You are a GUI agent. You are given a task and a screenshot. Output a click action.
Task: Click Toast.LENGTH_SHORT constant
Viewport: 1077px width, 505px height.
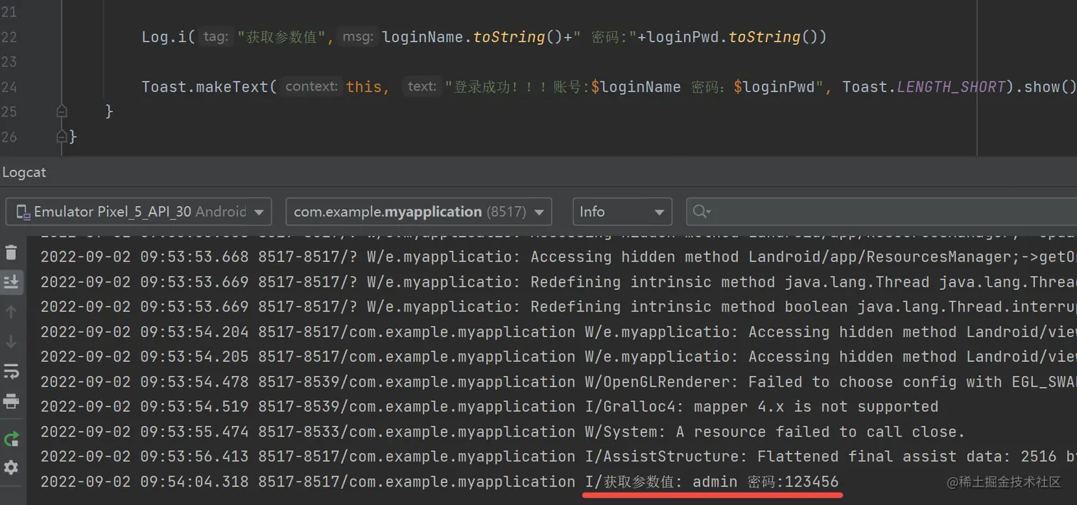(924, 87)
